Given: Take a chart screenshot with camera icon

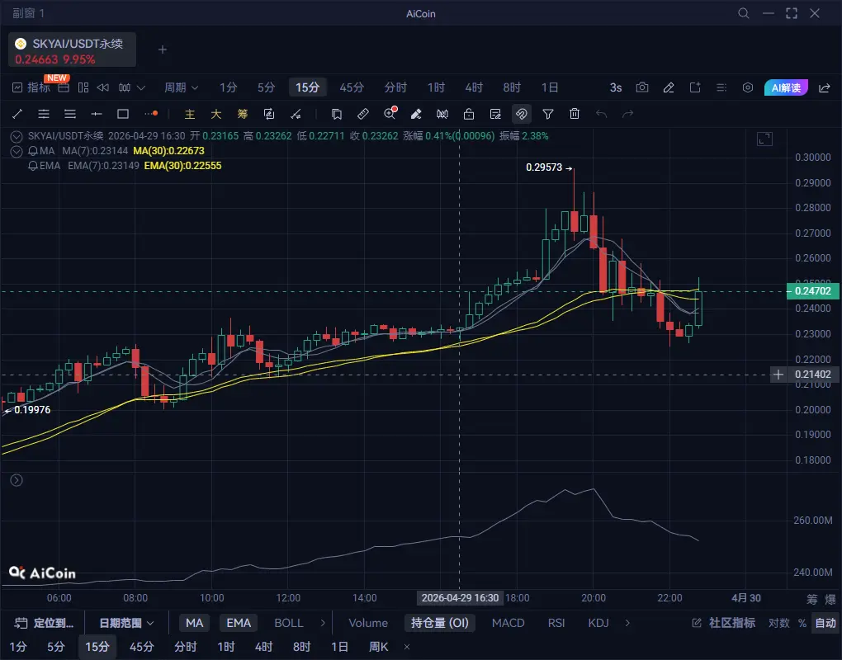Looking at the screenshot, I should (642, 87).
